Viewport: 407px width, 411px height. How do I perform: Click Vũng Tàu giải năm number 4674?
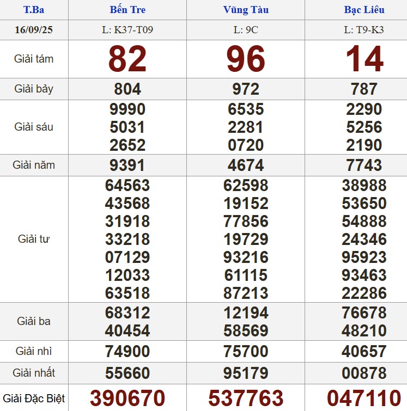(246, 165)
